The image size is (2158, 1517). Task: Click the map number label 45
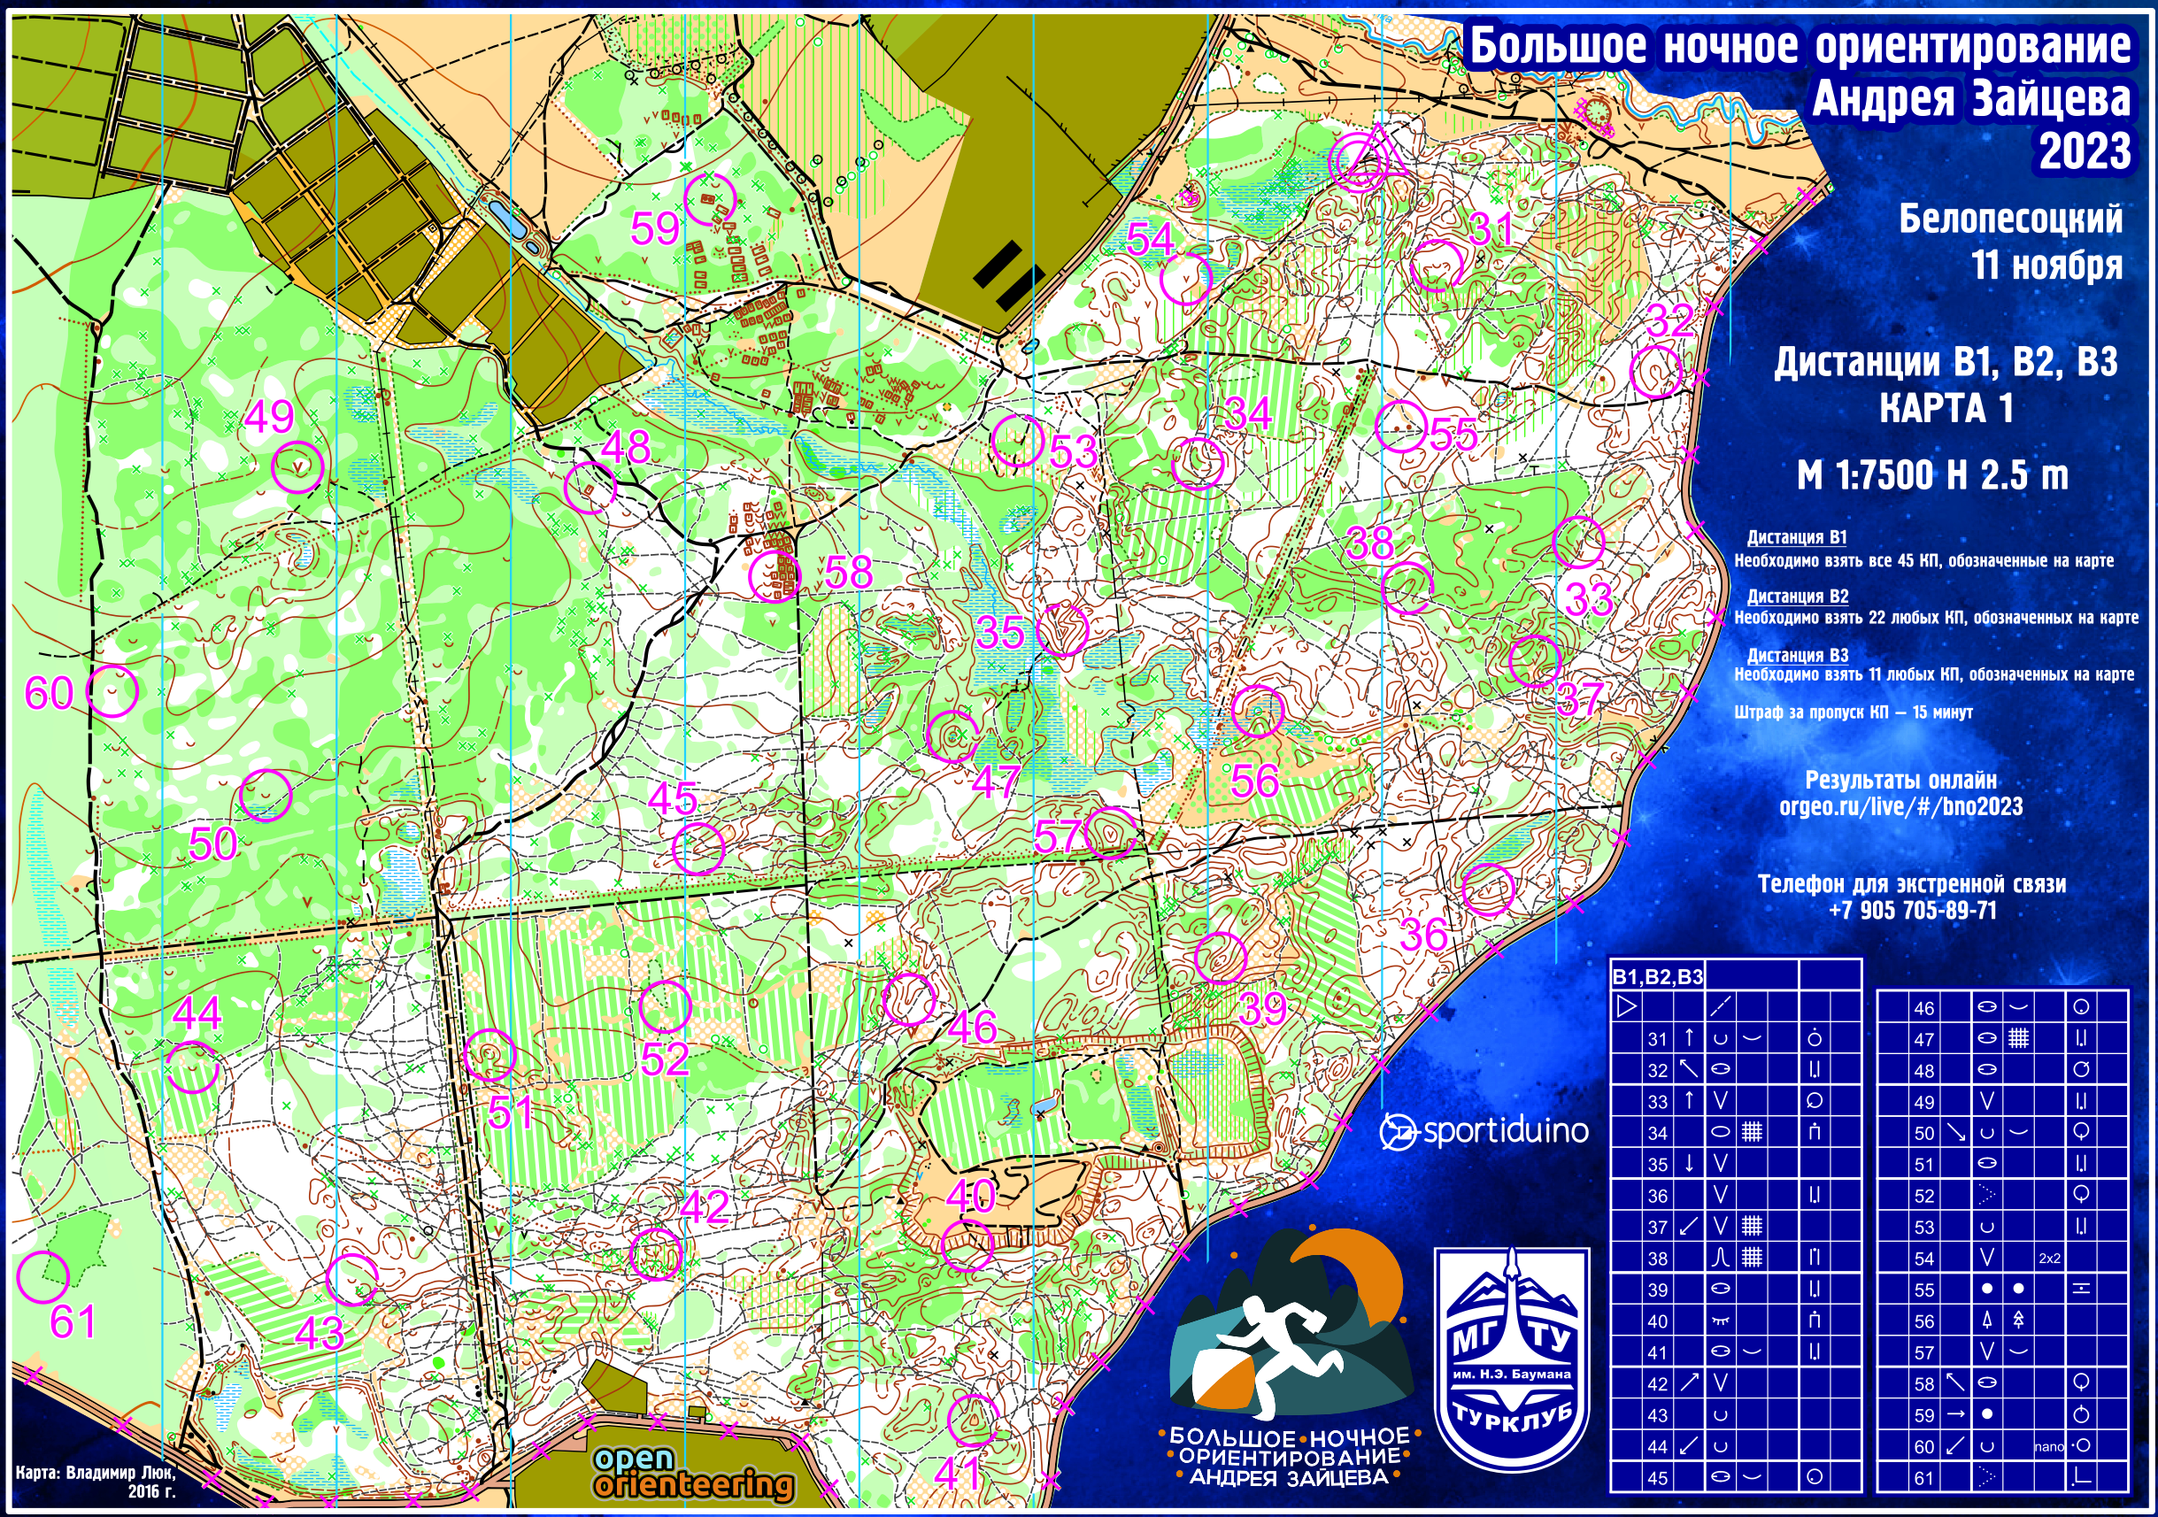coord(673,799)
